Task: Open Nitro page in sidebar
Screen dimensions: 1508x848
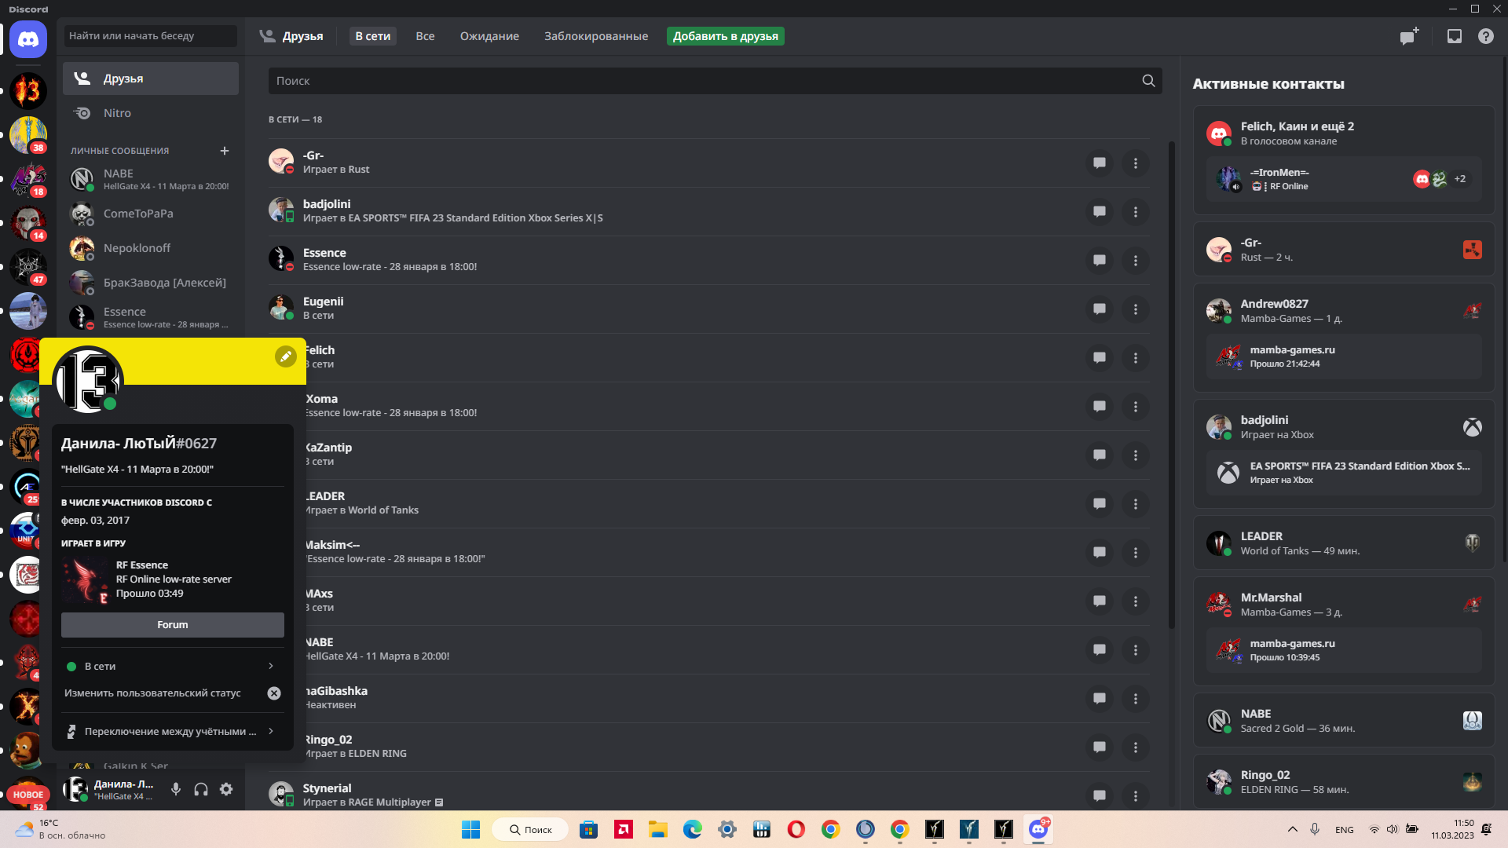Action: [x=151, y=113]
